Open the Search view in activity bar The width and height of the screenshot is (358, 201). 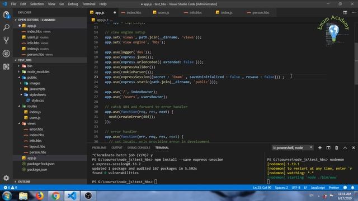(x=6, y=27)
